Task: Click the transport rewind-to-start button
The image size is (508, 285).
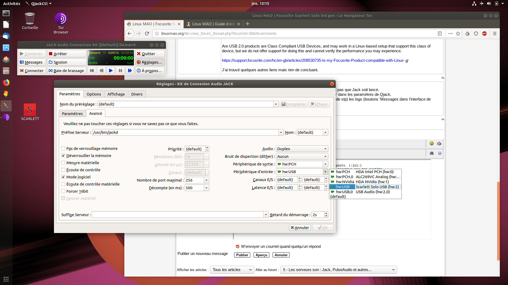Action: coord(92,71)
